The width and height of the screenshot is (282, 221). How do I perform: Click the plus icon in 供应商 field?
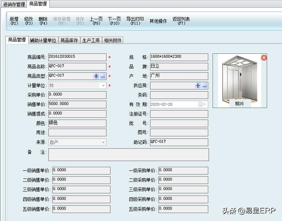tap(198, 86)
